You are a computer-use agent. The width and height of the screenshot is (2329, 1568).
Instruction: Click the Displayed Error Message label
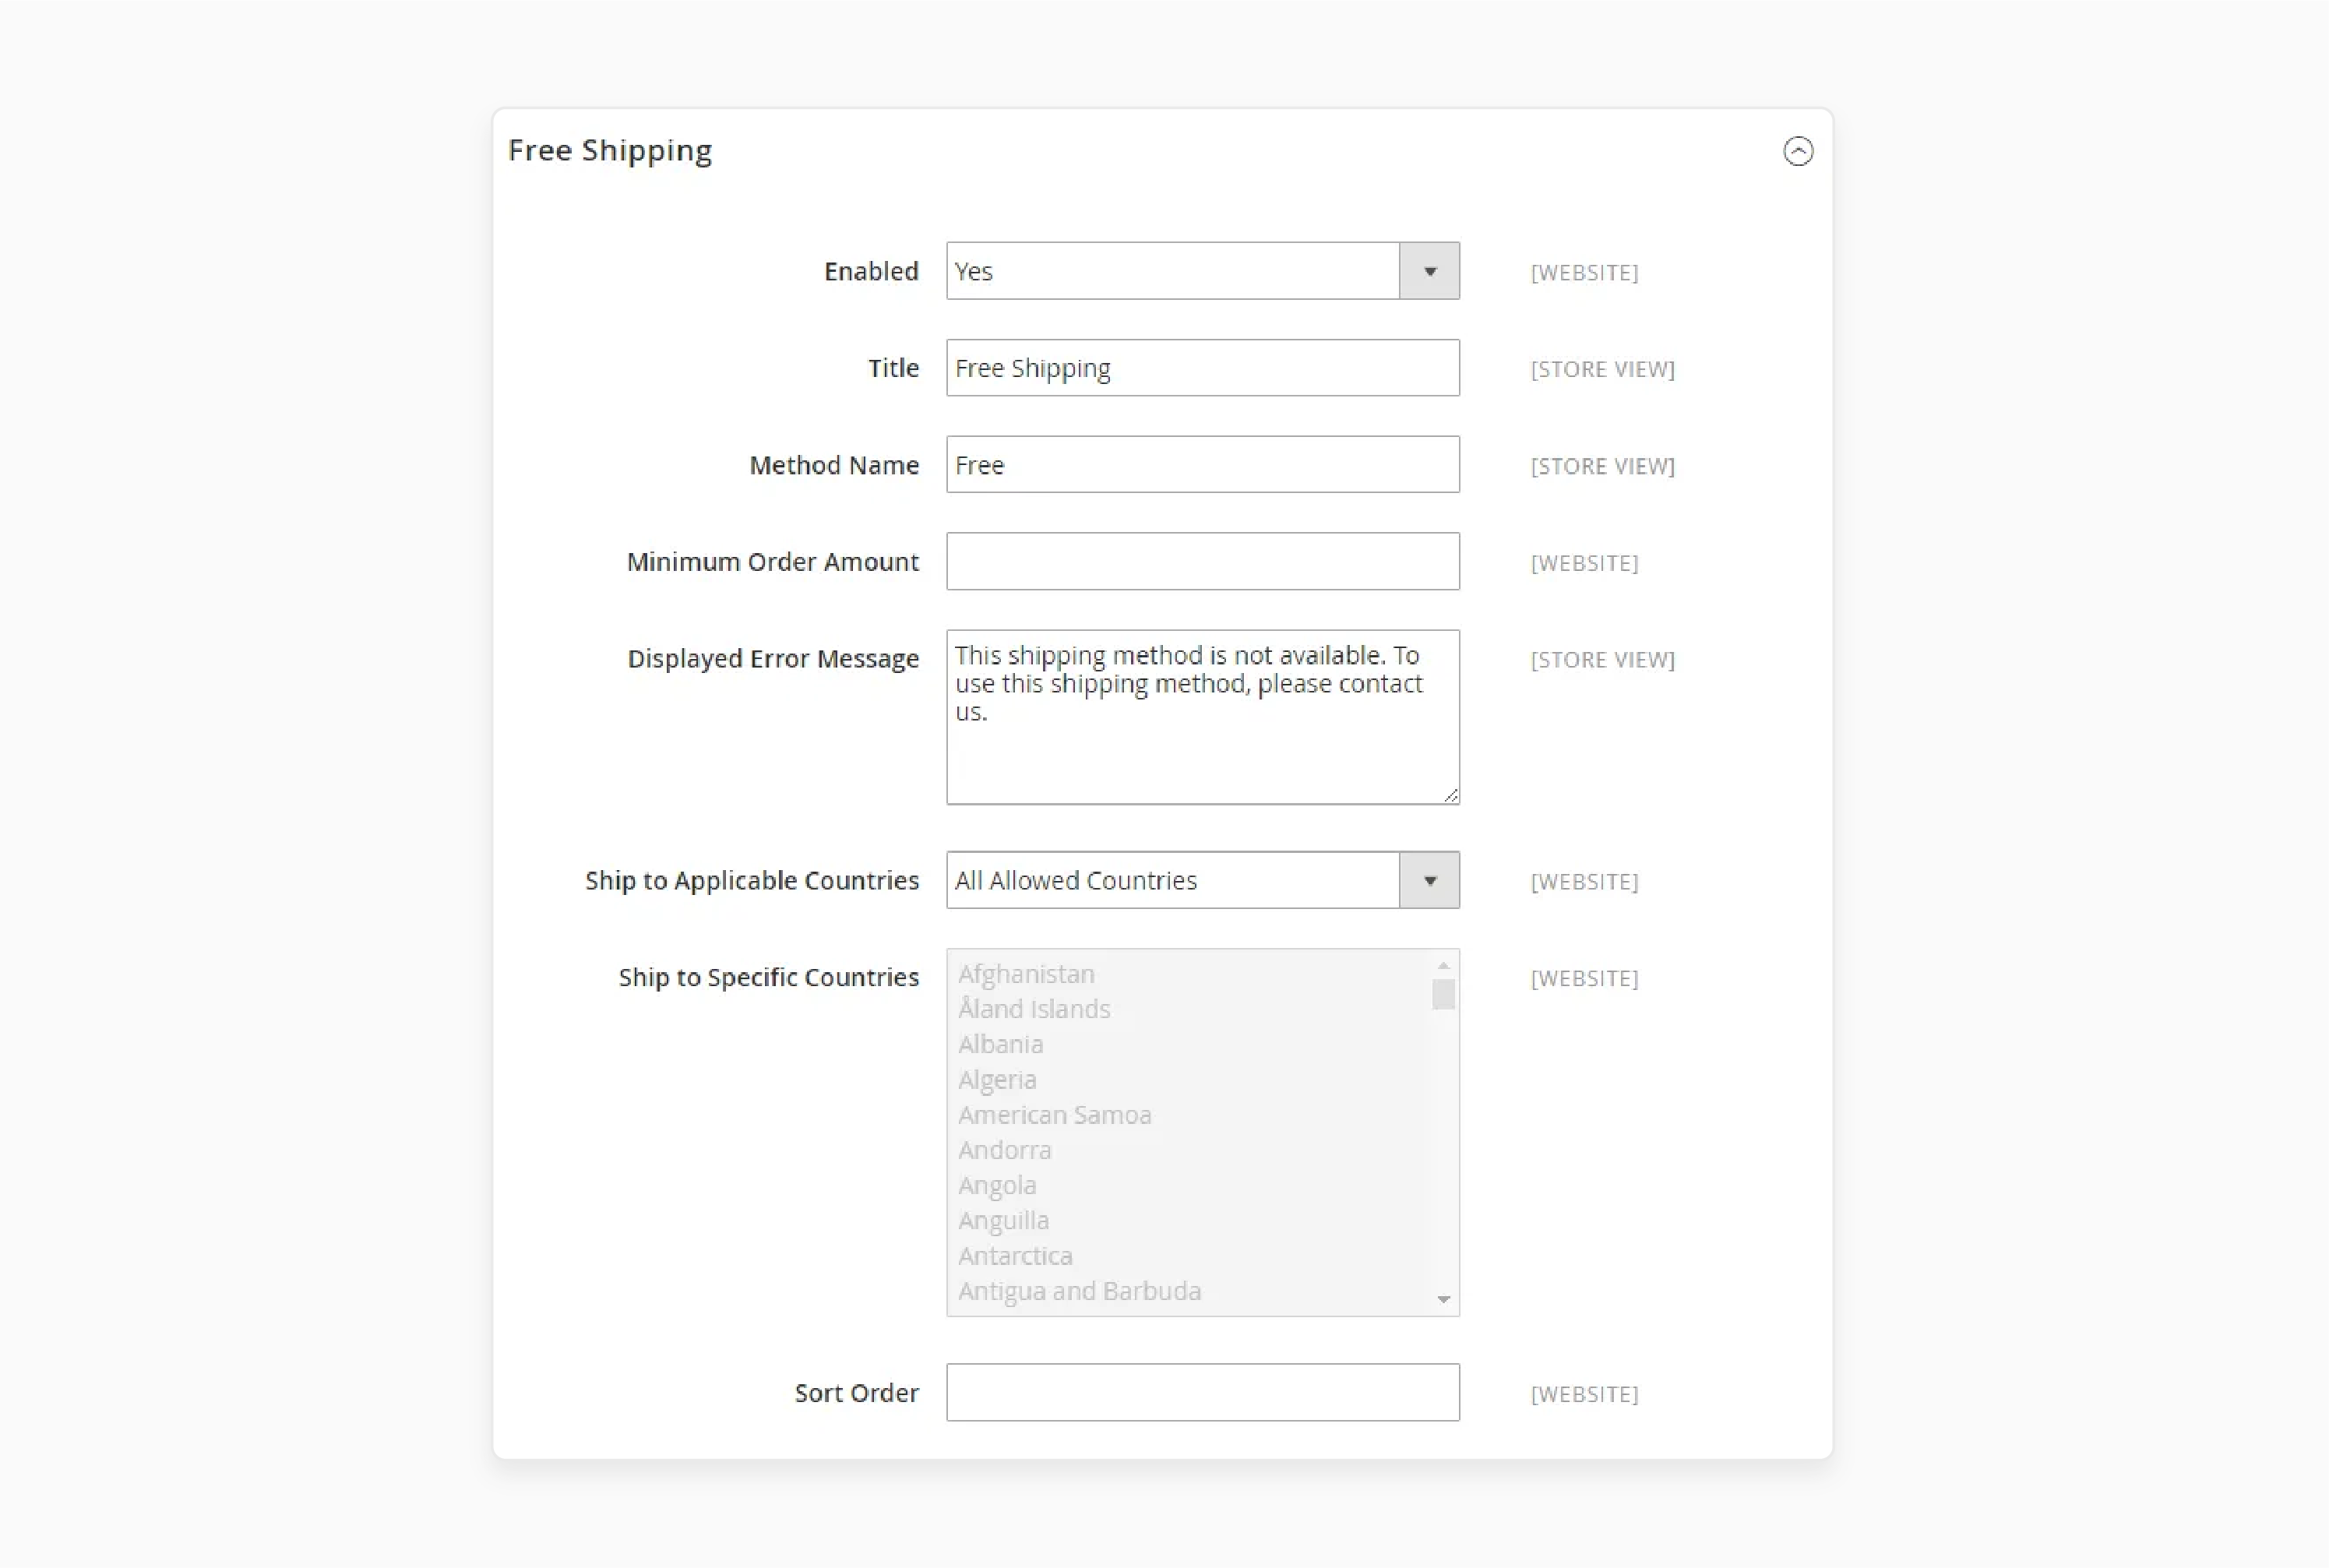(x=773, y=659)
